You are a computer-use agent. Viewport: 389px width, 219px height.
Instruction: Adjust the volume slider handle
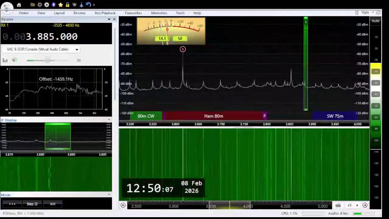48,60
